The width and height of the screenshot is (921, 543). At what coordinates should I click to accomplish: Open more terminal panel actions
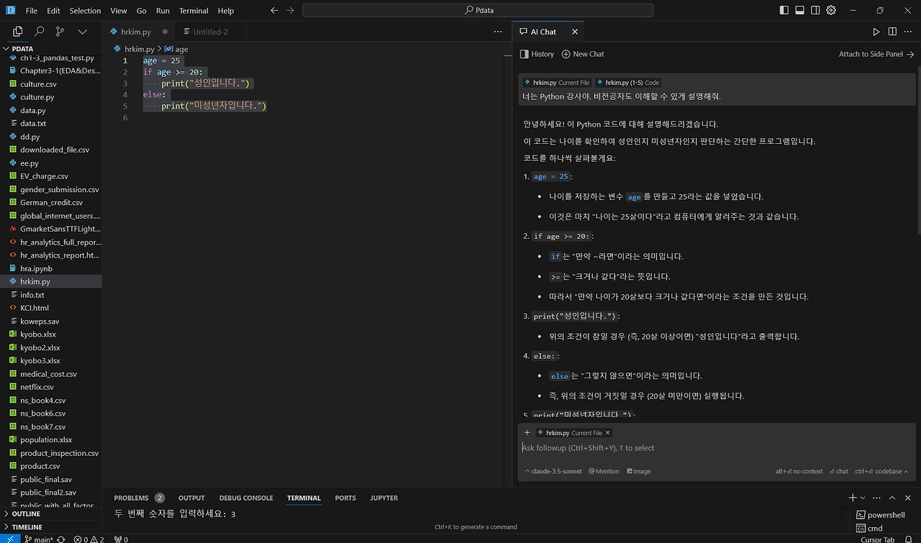[x=876, y=498]
